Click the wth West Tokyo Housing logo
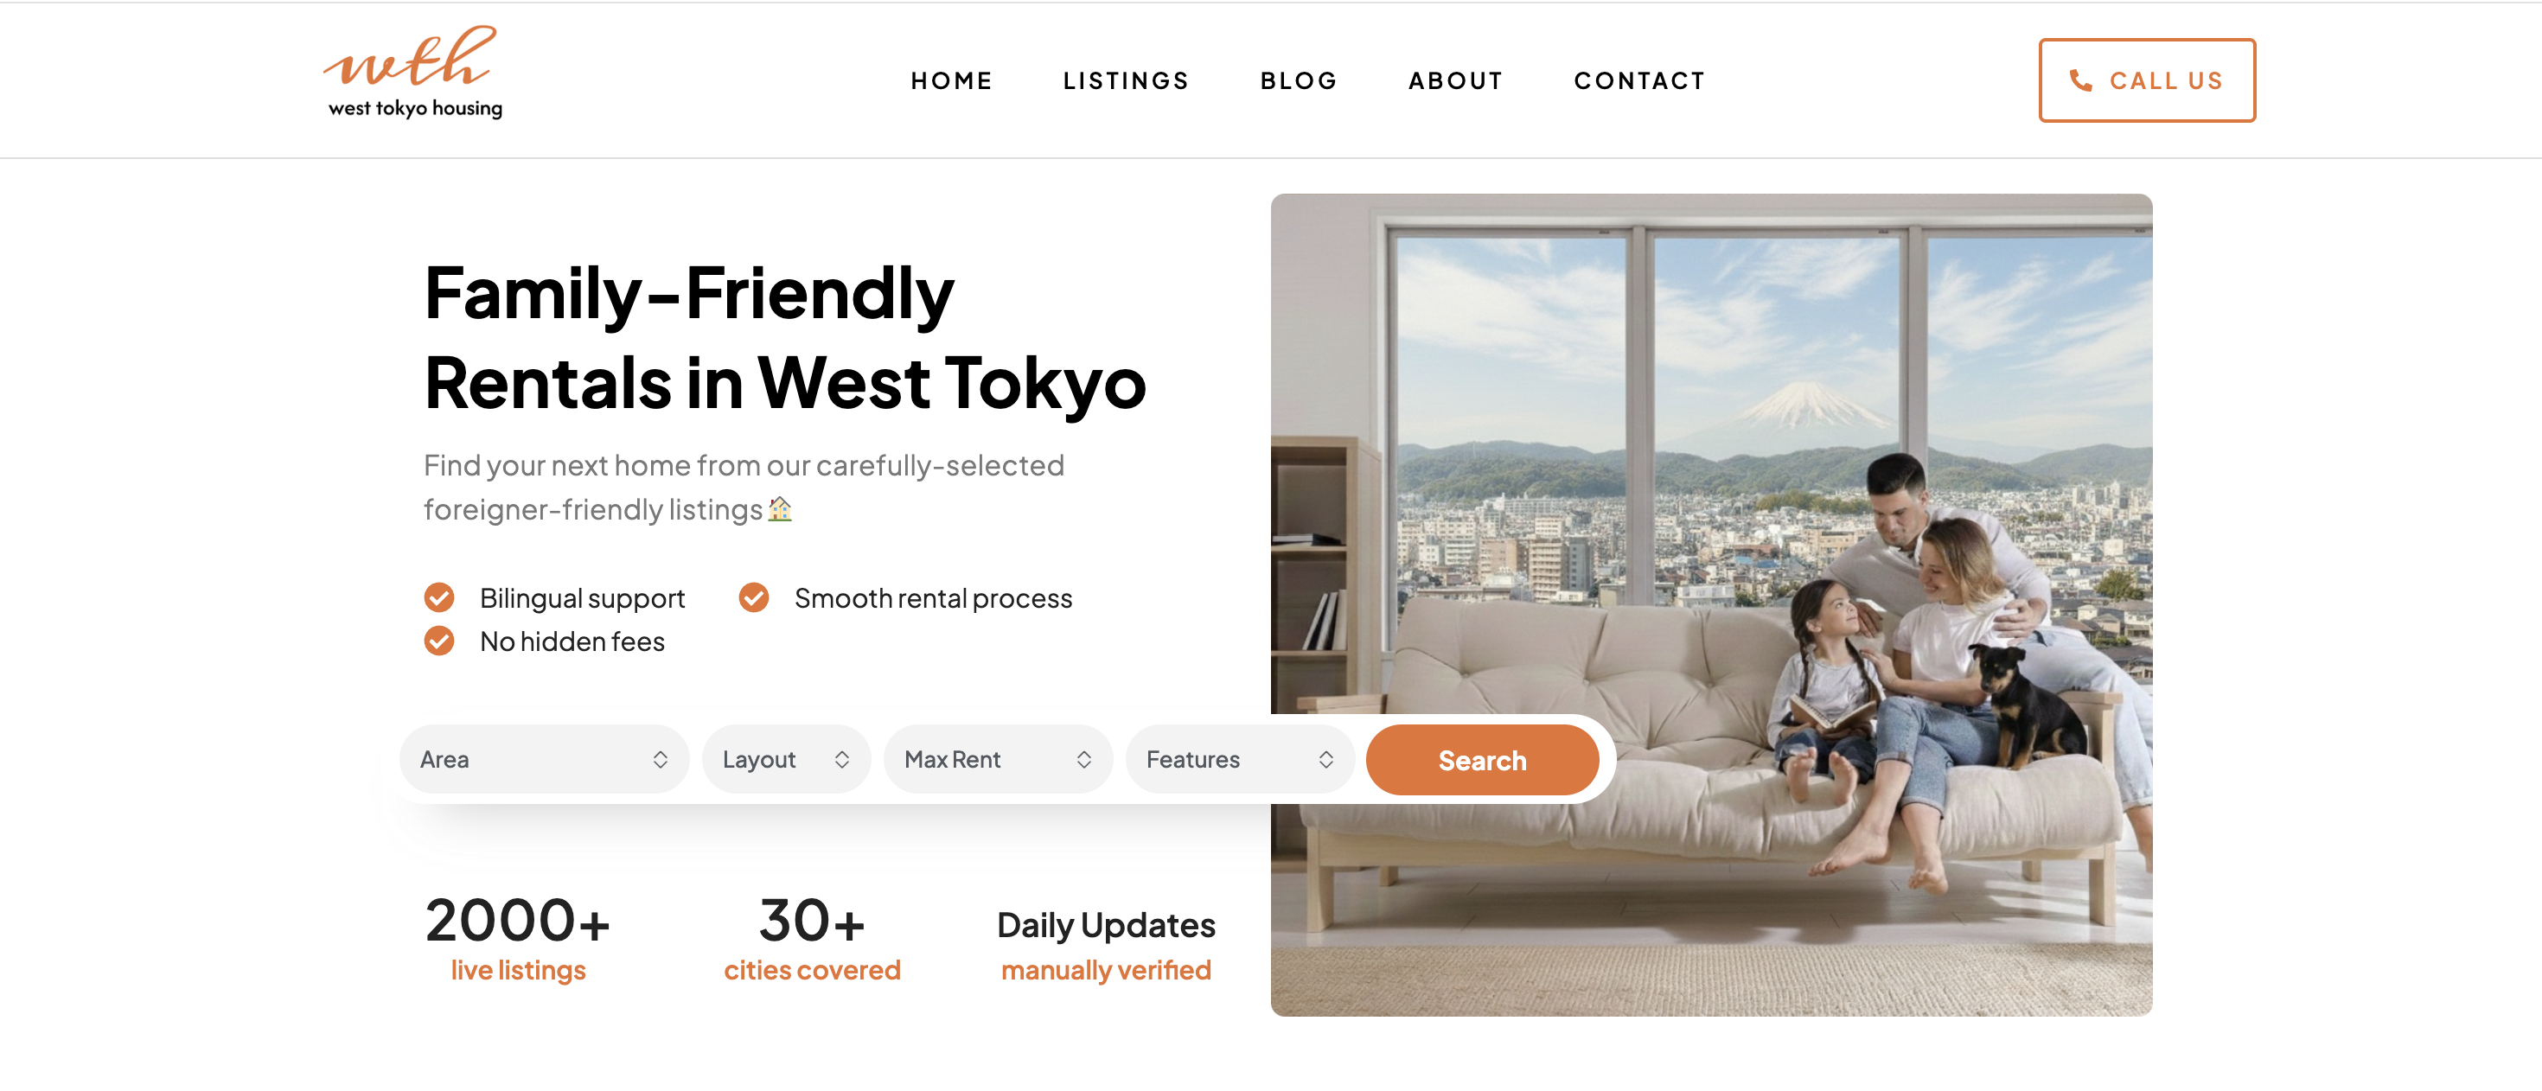This screenshot has width=2542, height=1091. pyautogui.click(x=412, y=73)
